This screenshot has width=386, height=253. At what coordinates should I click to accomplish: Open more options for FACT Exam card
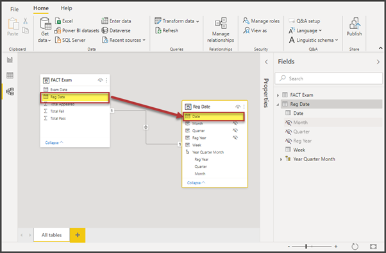point(106,80)
